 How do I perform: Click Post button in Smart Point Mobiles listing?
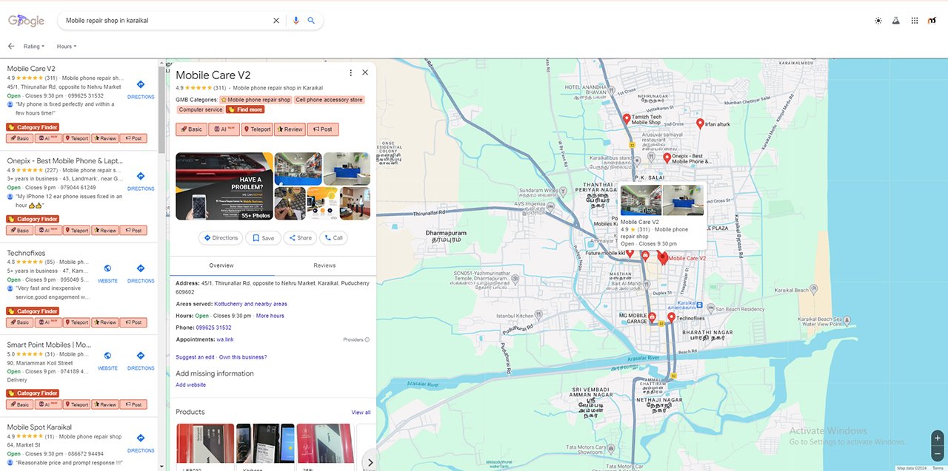(133, 404)
